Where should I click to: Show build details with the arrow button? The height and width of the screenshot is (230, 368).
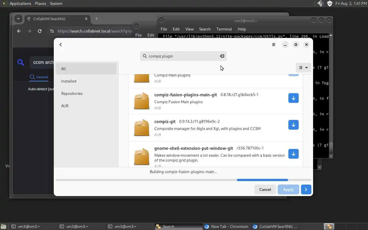(306, 189)
